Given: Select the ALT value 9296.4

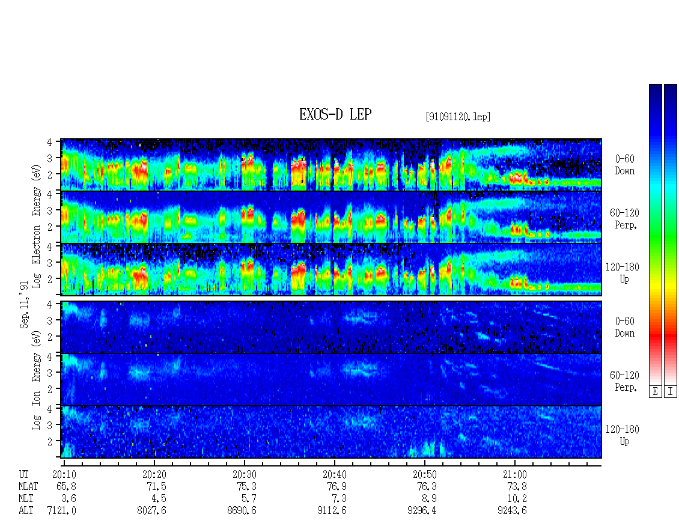Looking at the screenshot, I should click(x=422, y=511).
